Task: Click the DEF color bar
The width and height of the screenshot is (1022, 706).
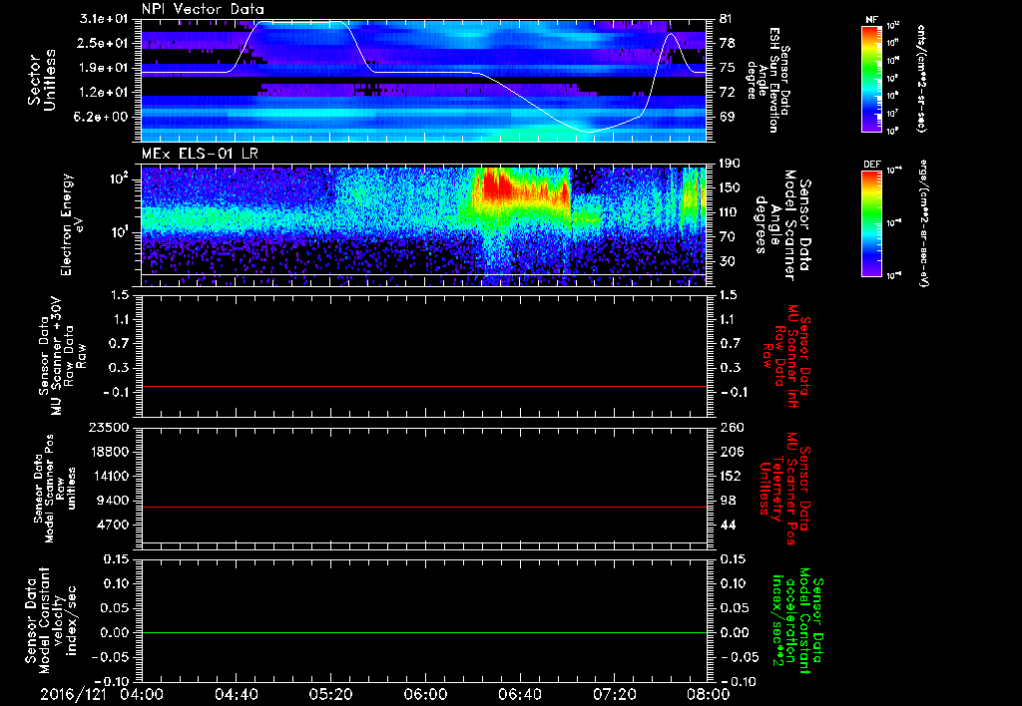Action: point(872,223)
